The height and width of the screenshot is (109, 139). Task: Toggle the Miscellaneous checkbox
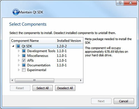coord(24,56)
